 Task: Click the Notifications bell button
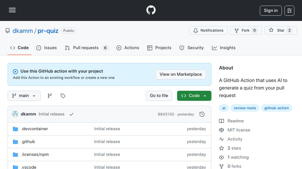point(208,30)
